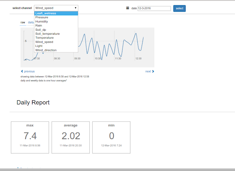Screen dimensions: 235x171
Task: Click the blue select button
Action: (180, 8)
